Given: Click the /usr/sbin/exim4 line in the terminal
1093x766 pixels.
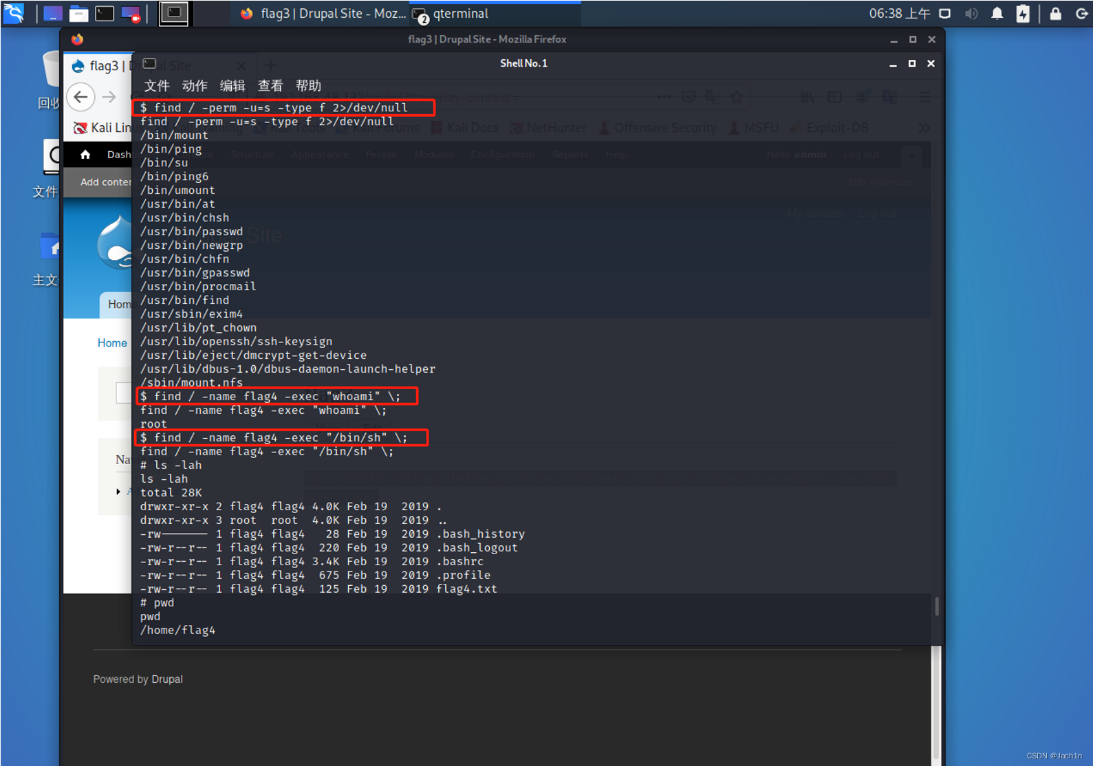Looking at the screenshot, I should (191, 314).
